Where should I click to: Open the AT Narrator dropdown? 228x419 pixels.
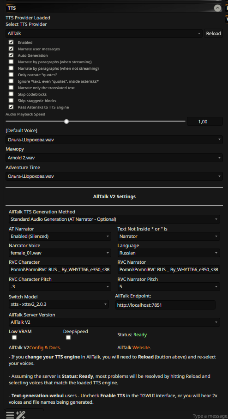pos(60,236)
